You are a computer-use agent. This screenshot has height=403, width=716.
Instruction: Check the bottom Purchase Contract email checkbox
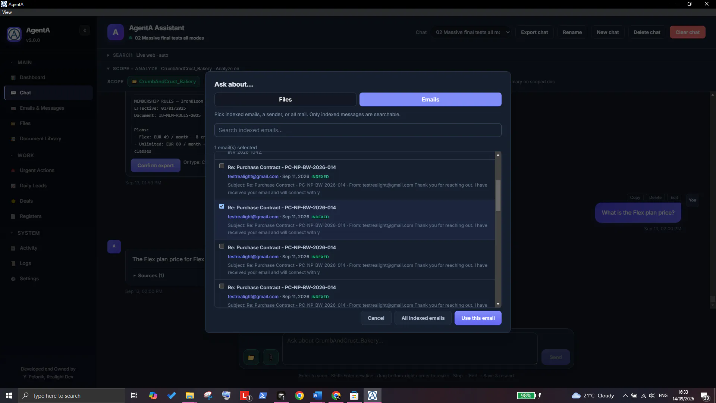click(222, 286)
